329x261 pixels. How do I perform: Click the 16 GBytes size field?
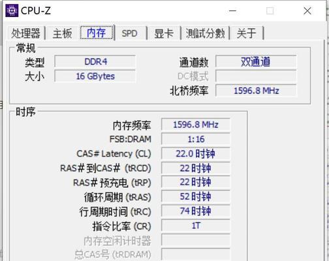tap(95, 76)
